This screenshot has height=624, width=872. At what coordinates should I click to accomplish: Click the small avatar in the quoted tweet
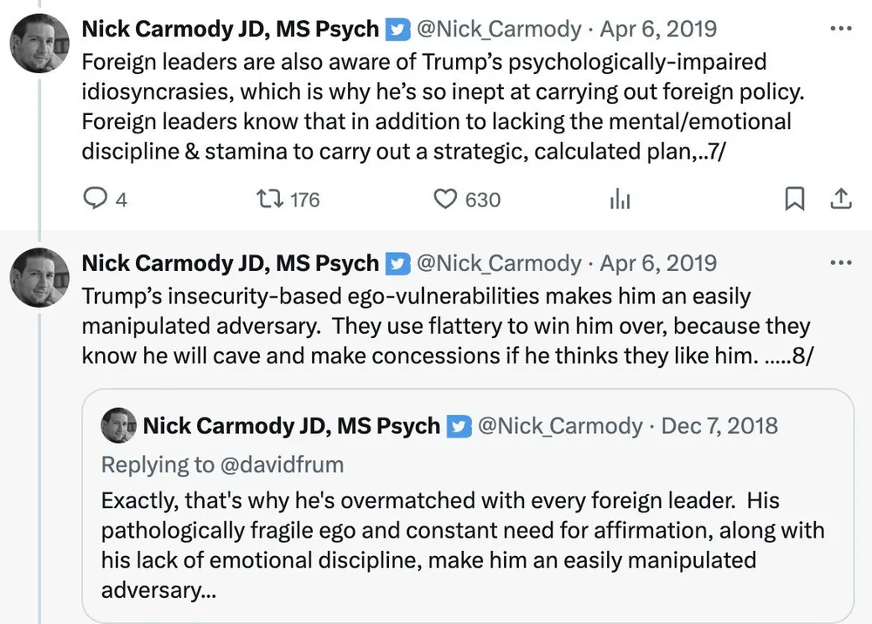click(x=119, y=425)
